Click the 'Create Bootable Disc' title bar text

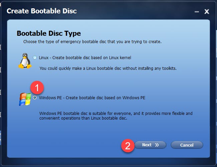point(42,11)
